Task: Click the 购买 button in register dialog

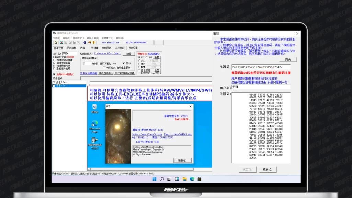Action: (x=288, y=59)
